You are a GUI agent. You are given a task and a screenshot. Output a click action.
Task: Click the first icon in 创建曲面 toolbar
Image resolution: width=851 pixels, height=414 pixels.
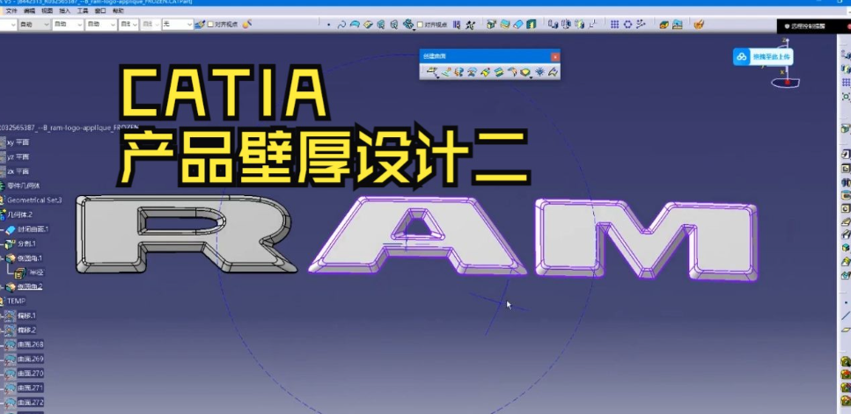[x=431, y=72]
